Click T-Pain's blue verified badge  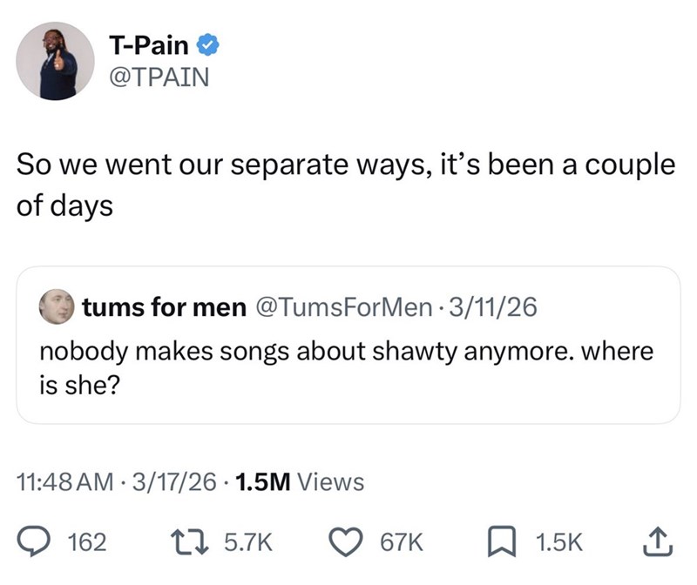click(207, 45)
